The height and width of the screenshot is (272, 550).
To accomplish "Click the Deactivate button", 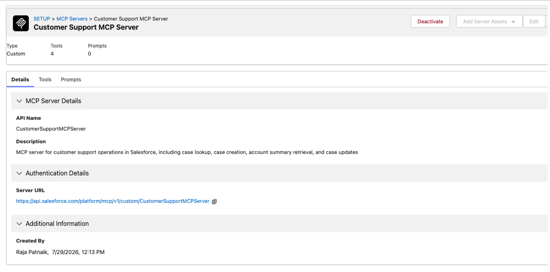I will [x=430, y=21].
